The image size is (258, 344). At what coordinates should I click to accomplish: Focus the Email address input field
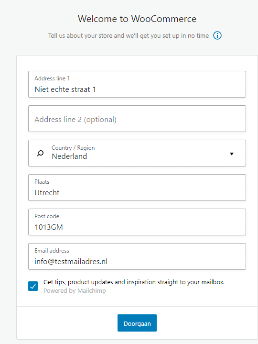(x=137, y=256)
